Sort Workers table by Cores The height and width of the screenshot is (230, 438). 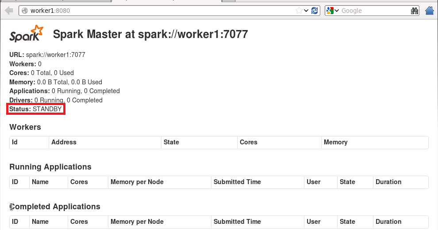click(279, 142)
